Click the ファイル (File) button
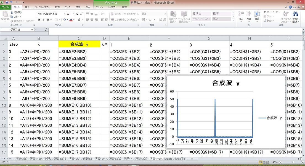305x166 pixels. coord(6,7)
